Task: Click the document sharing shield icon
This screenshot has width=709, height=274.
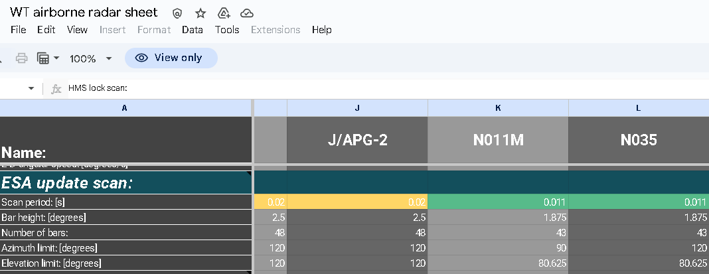Action: 177,13
